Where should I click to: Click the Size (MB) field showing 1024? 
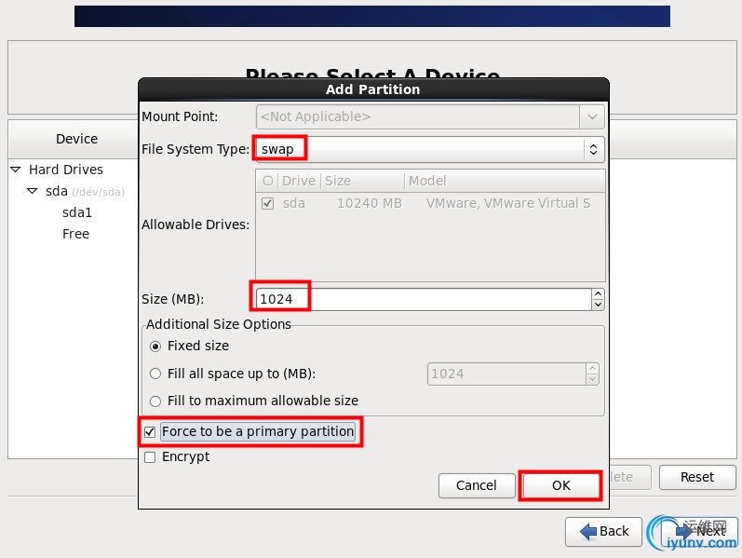424,299
